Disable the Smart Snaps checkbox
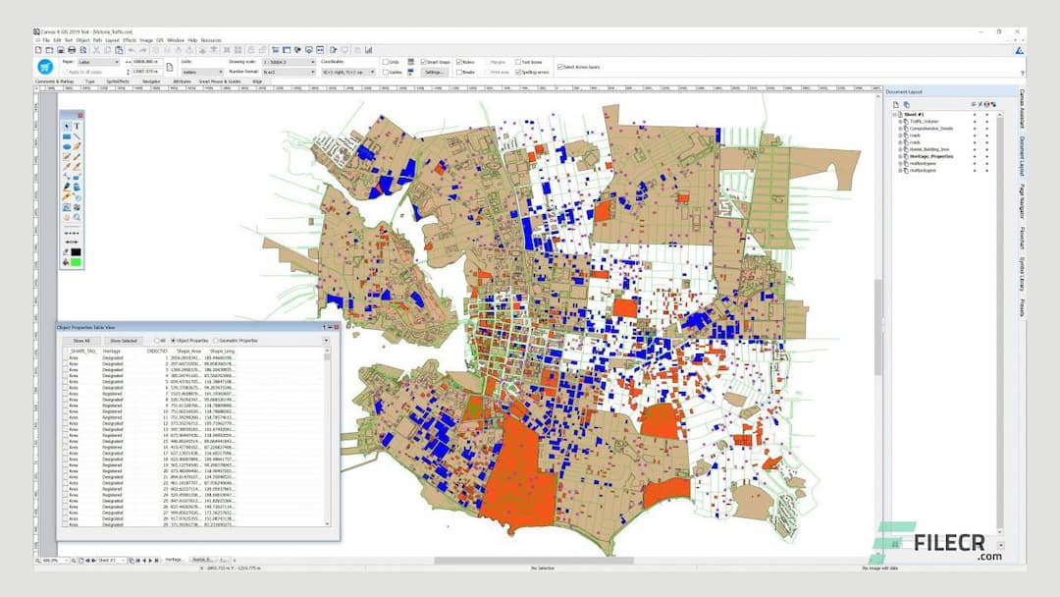The image size is (1060, 597). pos(423,62)
